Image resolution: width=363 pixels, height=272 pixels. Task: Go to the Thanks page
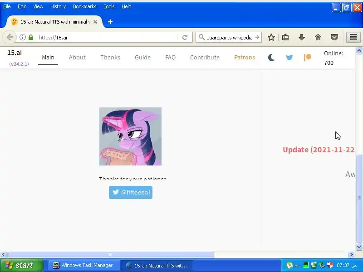pyautogui.click(x=110, y=58)
